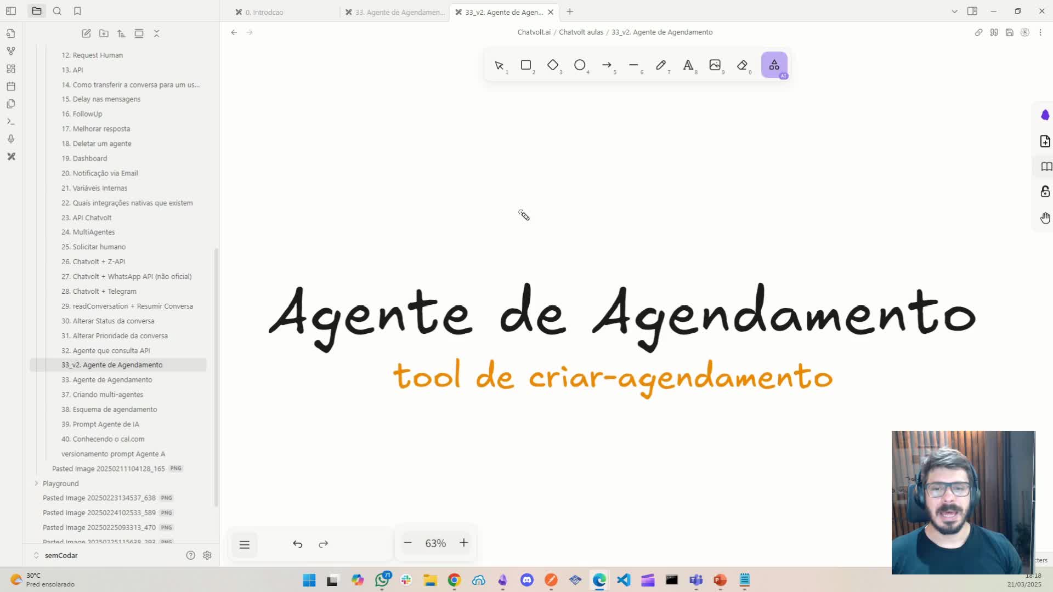Image resolution: width=1053 pixels, height=592 pixels.
Task: Expand the Playground folder
Action: (36, 483)
